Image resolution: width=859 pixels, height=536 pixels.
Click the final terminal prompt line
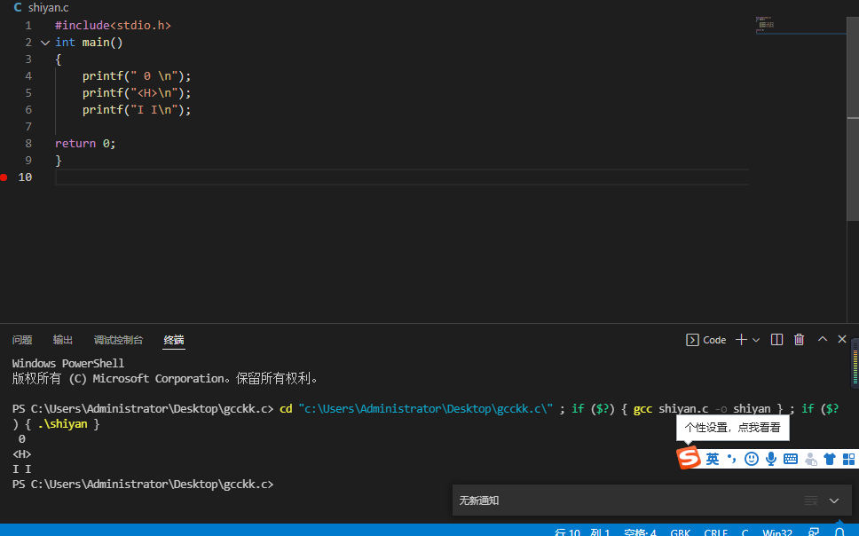click(143, 484)
